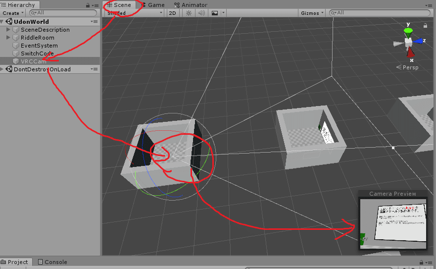Click the SwitchCode cube icon
Image resolution: width=436 pixels, height=269 pixels.
(x=16, y=54)
